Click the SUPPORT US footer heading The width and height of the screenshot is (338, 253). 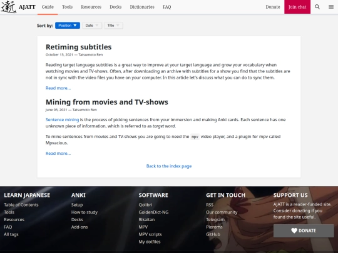tap(290, 195)
